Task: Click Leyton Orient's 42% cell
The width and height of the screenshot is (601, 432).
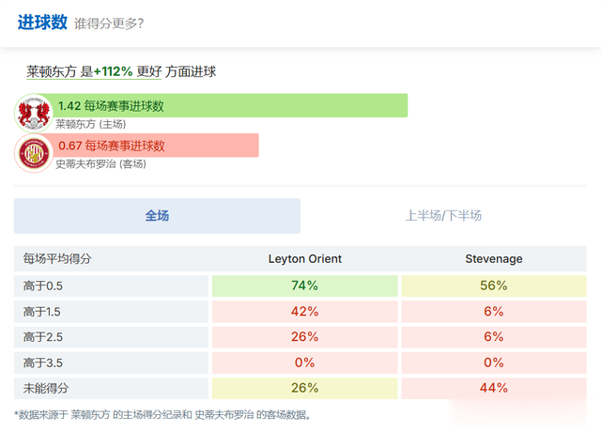Action: pos(305,311)
